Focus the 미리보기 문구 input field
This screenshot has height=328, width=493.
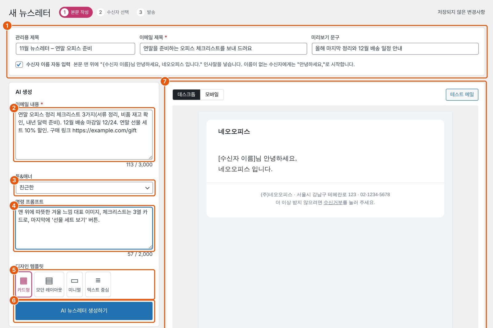(395, 49)
